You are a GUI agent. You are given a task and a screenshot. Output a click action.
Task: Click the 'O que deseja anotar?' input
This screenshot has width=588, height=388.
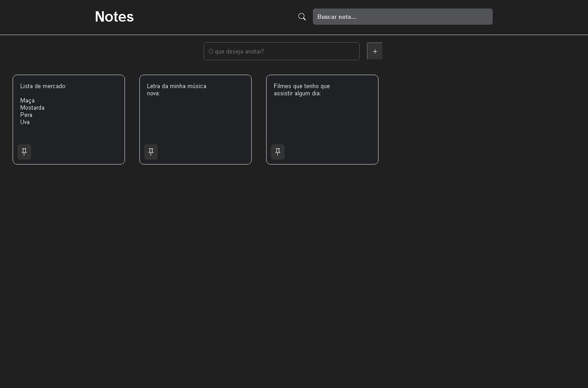tap(281, 51)
